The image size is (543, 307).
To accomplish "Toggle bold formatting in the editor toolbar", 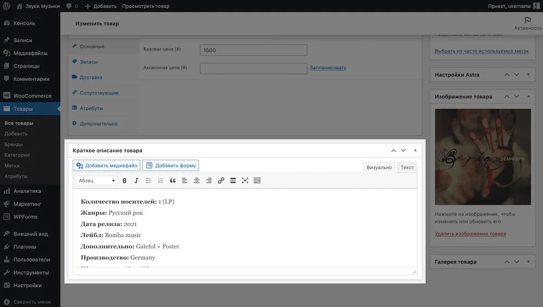I will (124, 180).
